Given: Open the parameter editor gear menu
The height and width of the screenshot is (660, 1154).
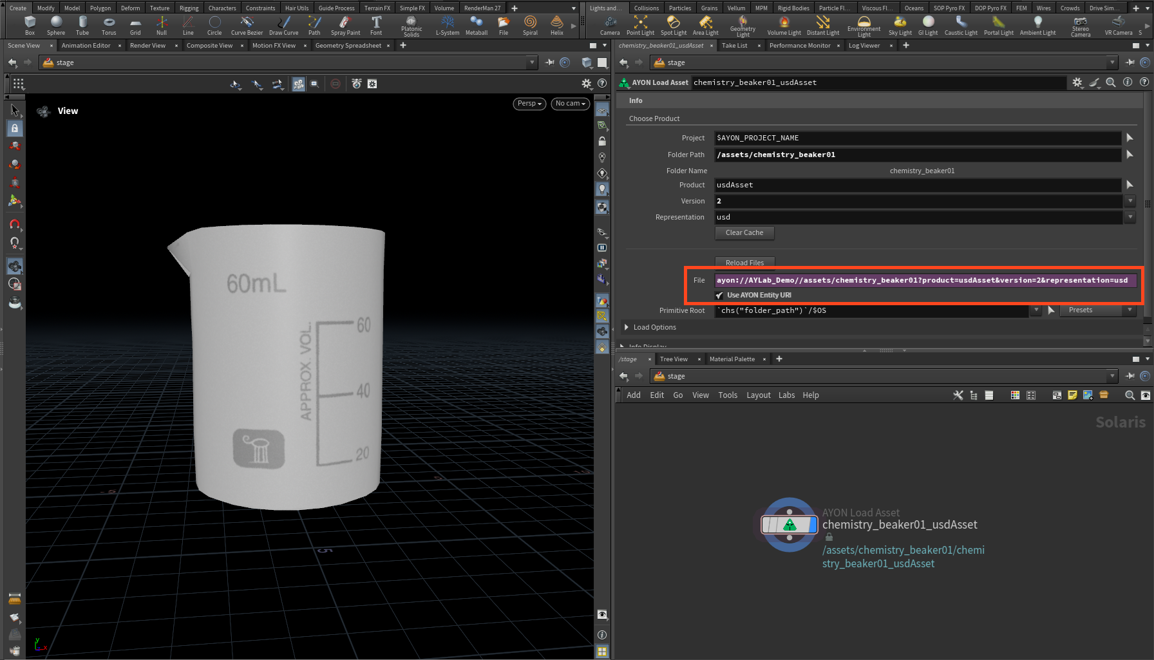Looking at the screenshot, I should [1077, 82].
